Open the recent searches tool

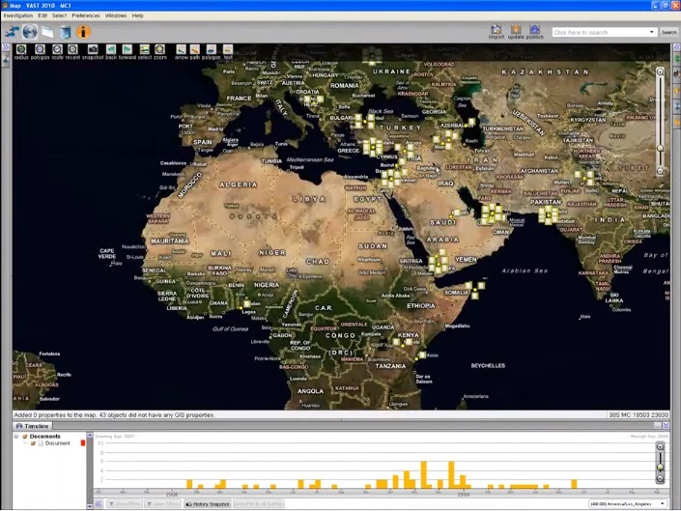tap(72, 49)
